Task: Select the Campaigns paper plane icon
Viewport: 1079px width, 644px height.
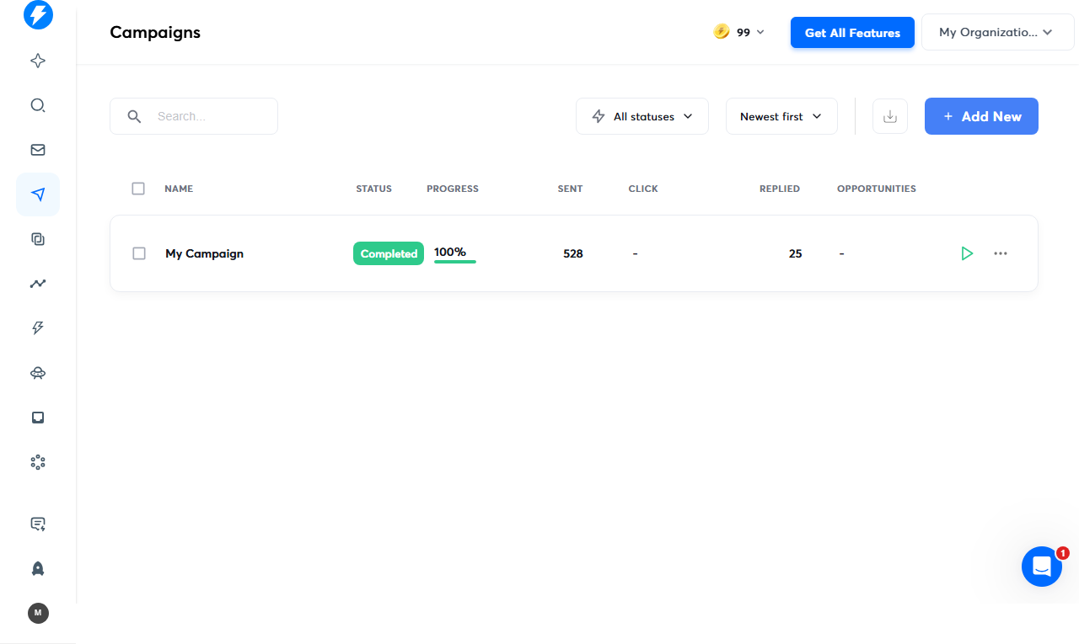Action: pos(38,194)
